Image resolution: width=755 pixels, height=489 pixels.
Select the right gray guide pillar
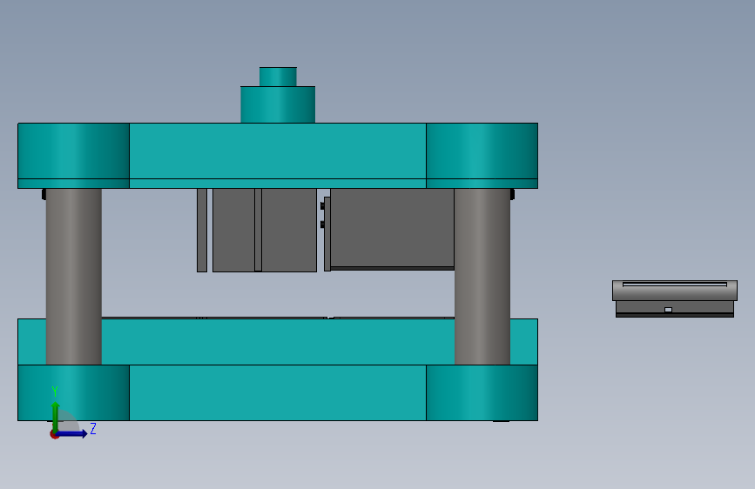coord(482,277)
